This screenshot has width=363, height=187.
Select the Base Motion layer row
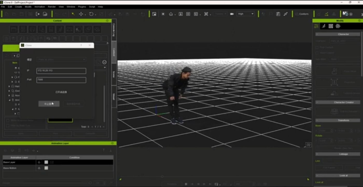(58, 168)
